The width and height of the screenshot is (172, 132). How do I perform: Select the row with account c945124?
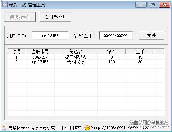pos(86,57)
